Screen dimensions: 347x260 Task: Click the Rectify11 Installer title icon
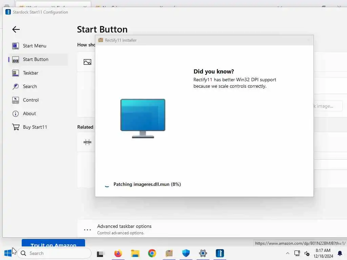[101, 40]
